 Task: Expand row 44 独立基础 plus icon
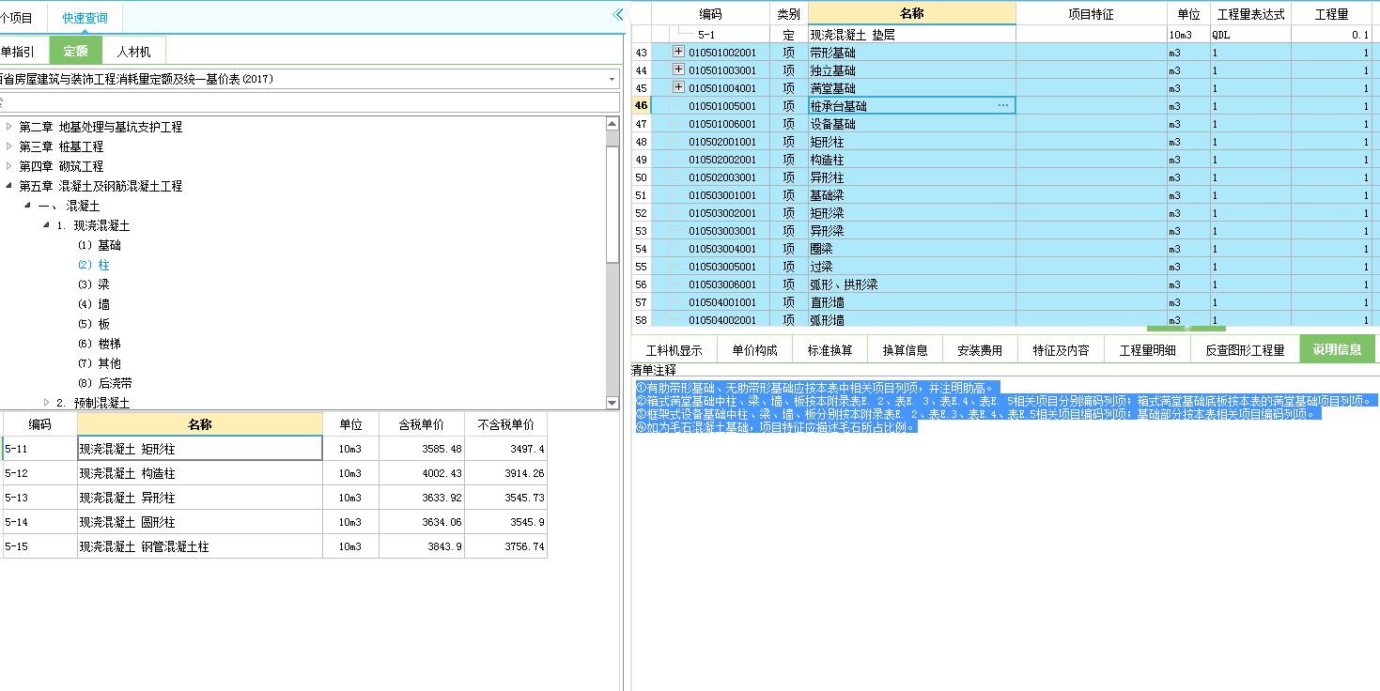[678, 69]
